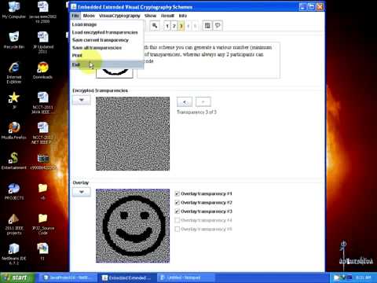Open the Mode menu
The image size is (377, 283).
(89, 16)
